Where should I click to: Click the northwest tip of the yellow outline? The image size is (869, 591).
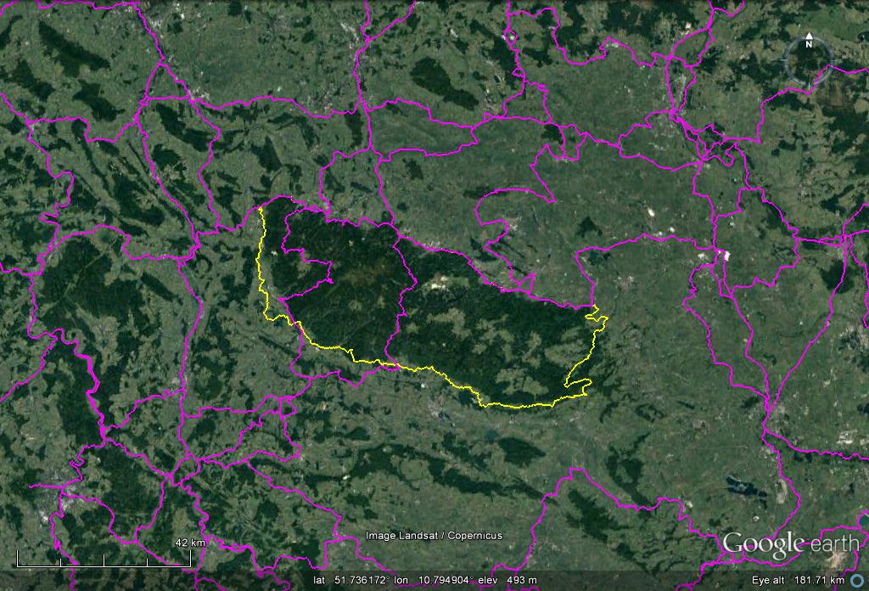pyautogui.click(x=260, y=208)
